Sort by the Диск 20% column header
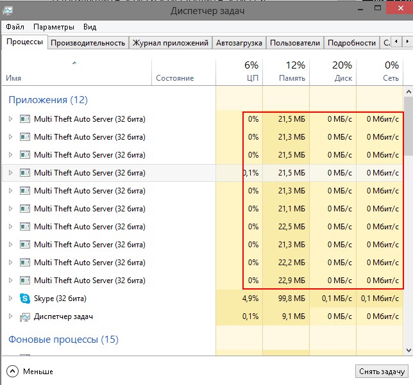The width and height of the screenshot is (413, 385). click(333, 72)
